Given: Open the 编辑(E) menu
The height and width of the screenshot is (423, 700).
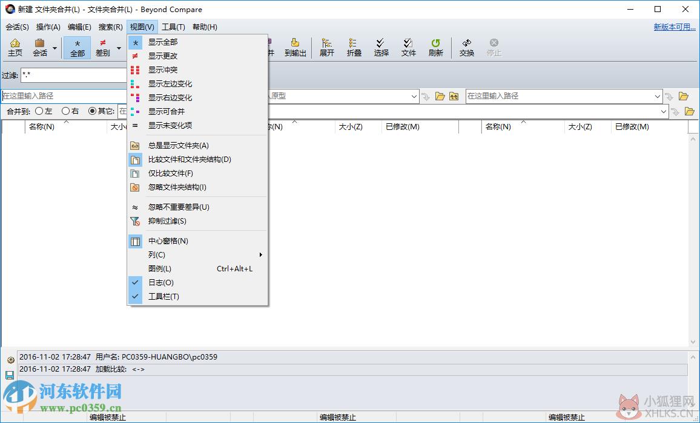Looking at the screenshot, I should coord(79,27).
